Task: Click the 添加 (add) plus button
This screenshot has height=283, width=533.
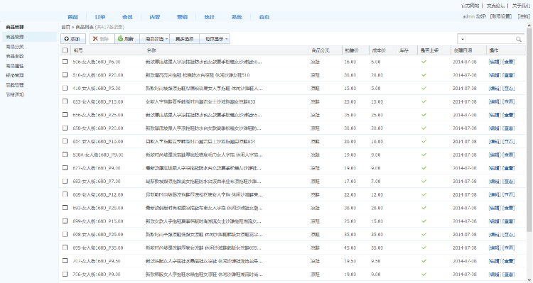Action: 73,39
